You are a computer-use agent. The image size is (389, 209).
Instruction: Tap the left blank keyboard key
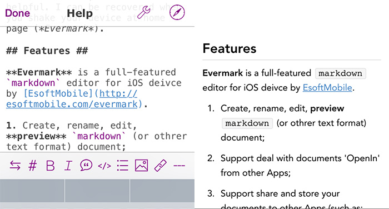click(x=32, y=191)
